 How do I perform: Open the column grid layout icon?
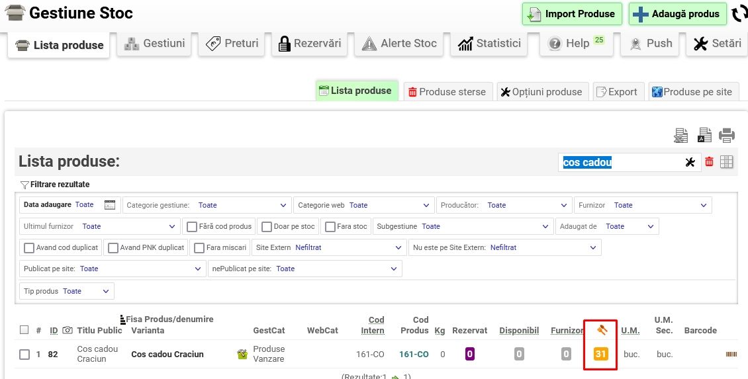(726, 162)
